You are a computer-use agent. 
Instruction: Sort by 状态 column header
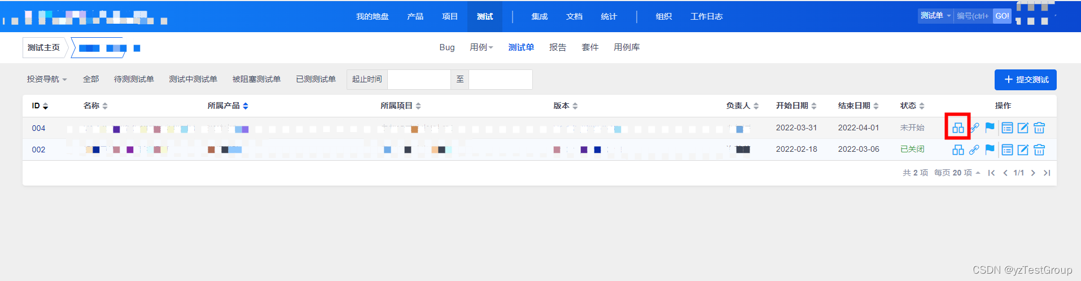click(912, 106)
